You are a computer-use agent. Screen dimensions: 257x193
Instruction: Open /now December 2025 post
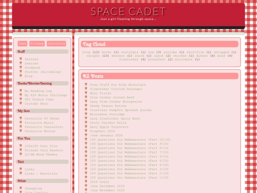pos(107,186)
